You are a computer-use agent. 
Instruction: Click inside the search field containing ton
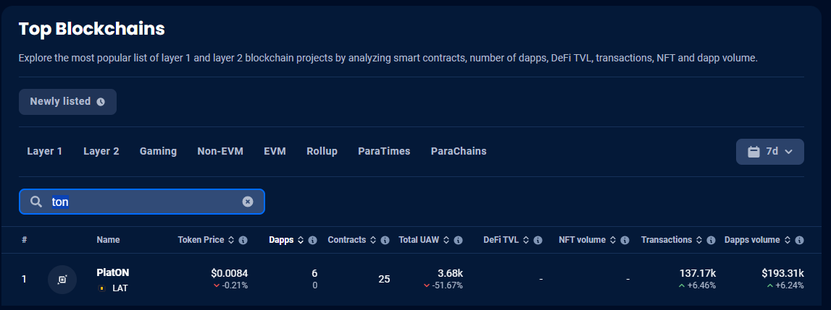point(142,202)
